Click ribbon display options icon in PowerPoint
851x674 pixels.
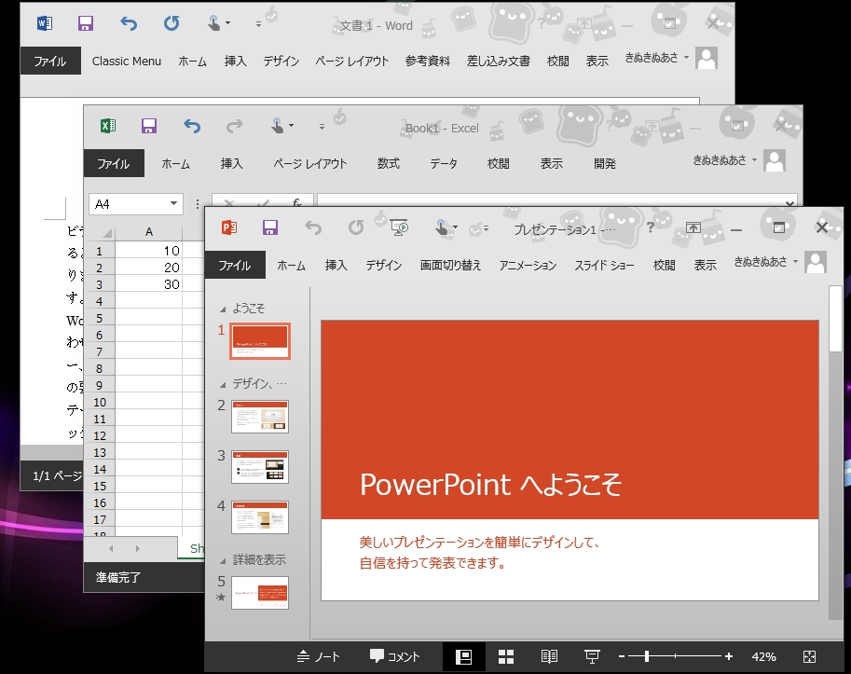pyautogui.click(x=693, y=227)
